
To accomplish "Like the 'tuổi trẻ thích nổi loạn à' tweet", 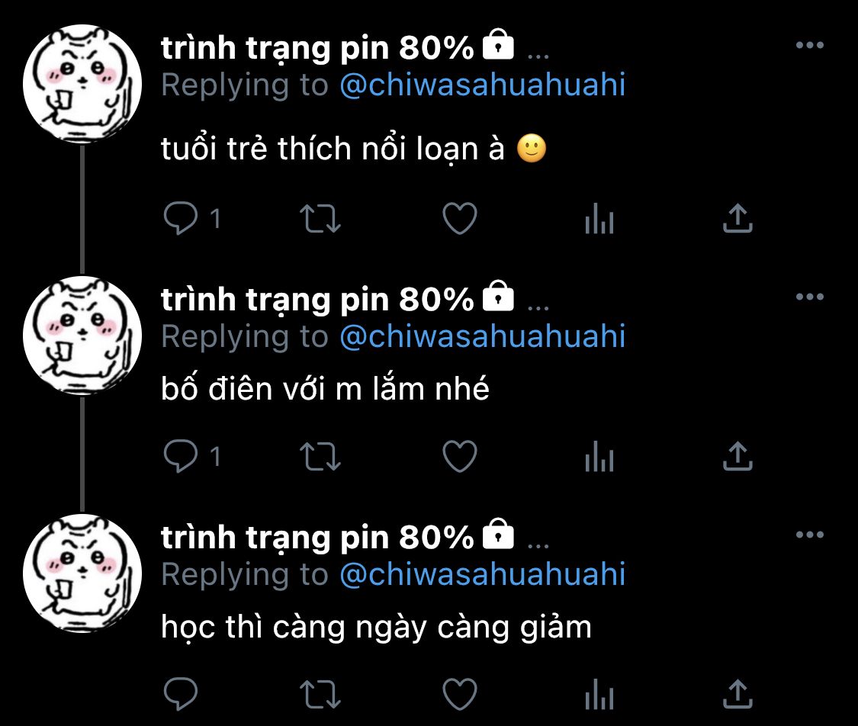I will [460, 218].
